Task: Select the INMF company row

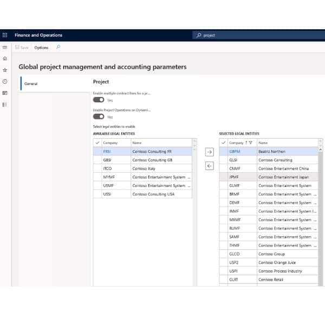Action: [x=269, y=211]
